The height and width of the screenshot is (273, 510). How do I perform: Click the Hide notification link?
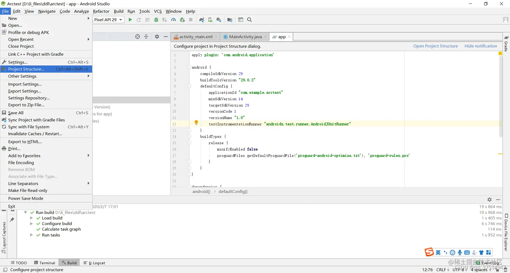coord(481,46)
